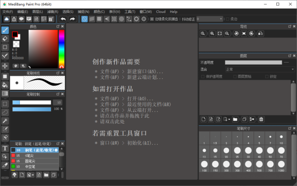This screenshot has width=297, height=186.
Task: Click the brush size slider
Action: [32, 103]
